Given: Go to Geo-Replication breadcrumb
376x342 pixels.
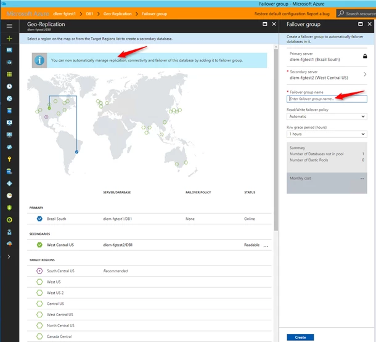Looking at the screenshot, I should (118, 14).
